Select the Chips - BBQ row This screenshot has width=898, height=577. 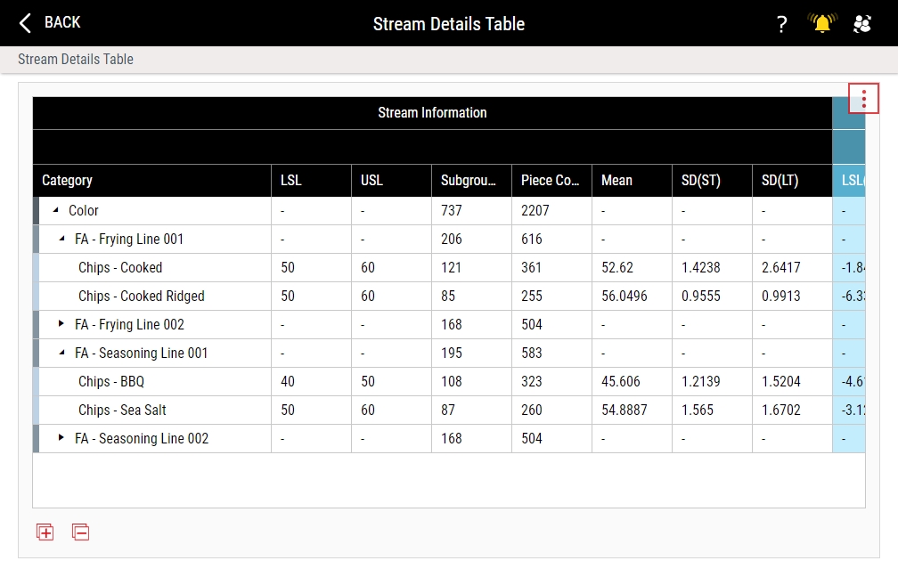449,381
